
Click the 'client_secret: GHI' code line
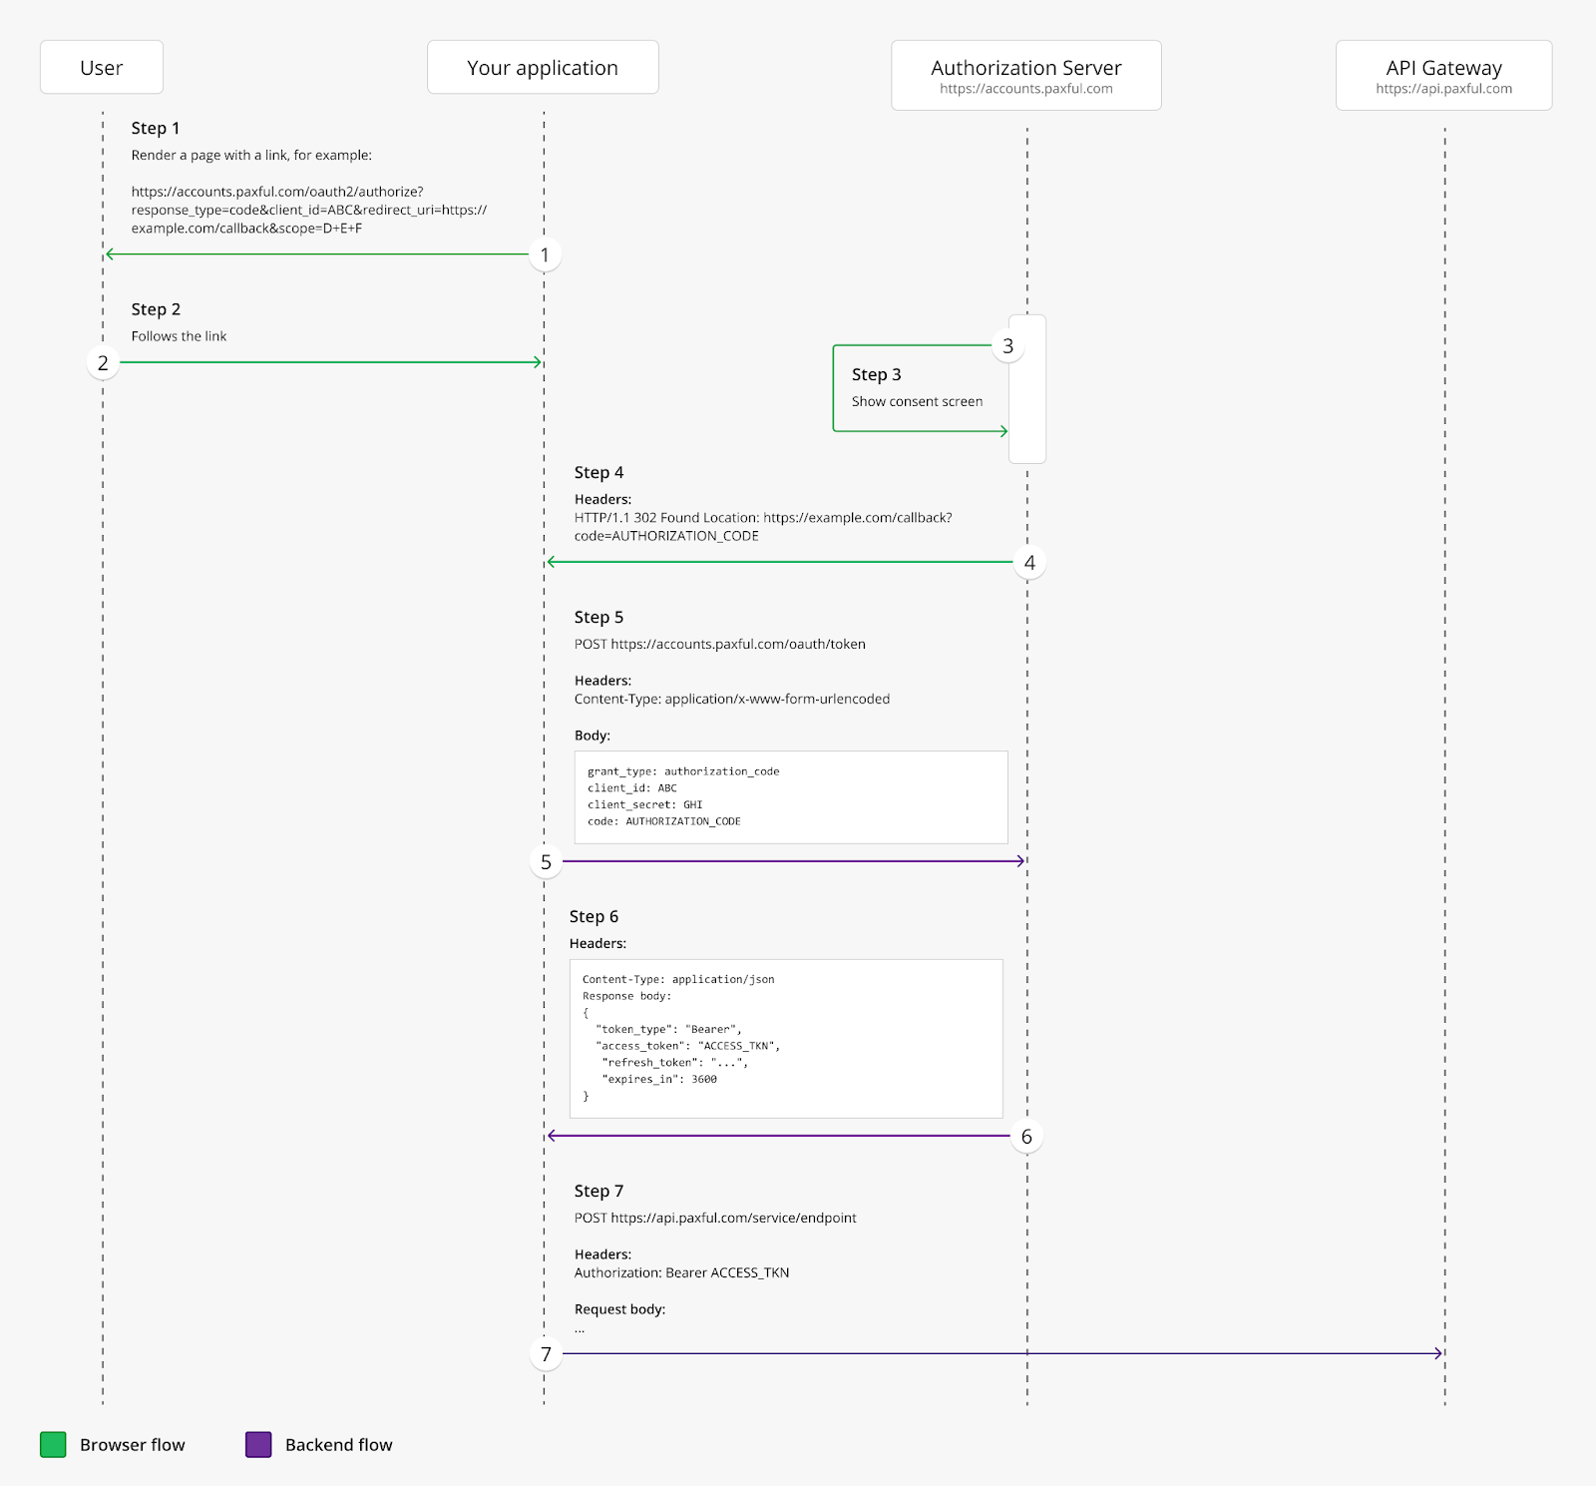(x=644, y=804)
